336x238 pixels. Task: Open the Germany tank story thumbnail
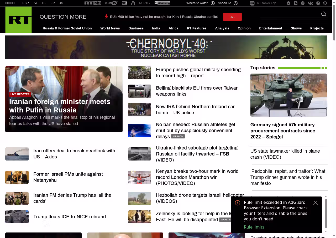pos(288,95)
